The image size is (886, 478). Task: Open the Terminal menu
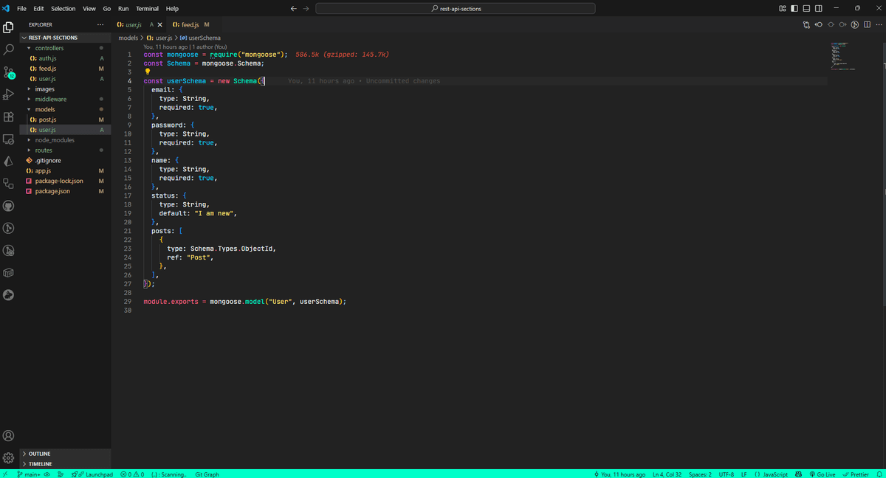[147, 9]
